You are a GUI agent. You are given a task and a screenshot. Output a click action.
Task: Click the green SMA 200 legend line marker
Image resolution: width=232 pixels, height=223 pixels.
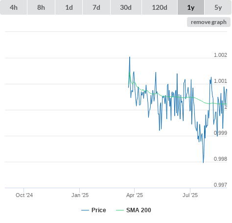[120, 210]
